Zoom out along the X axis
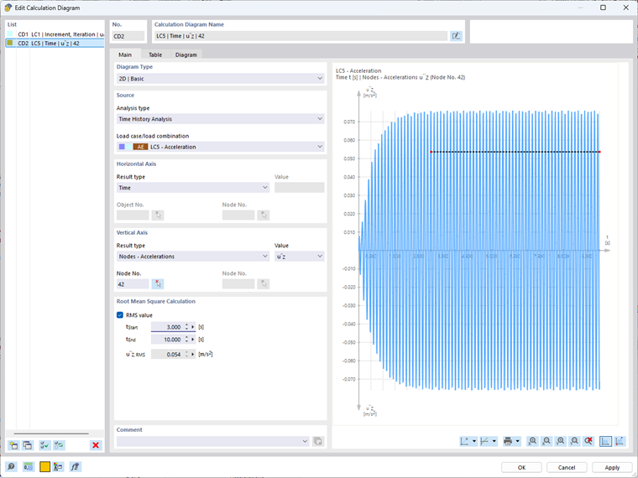Screen dimensions: 638x478 pyautogui.click(x=546, y=441)
